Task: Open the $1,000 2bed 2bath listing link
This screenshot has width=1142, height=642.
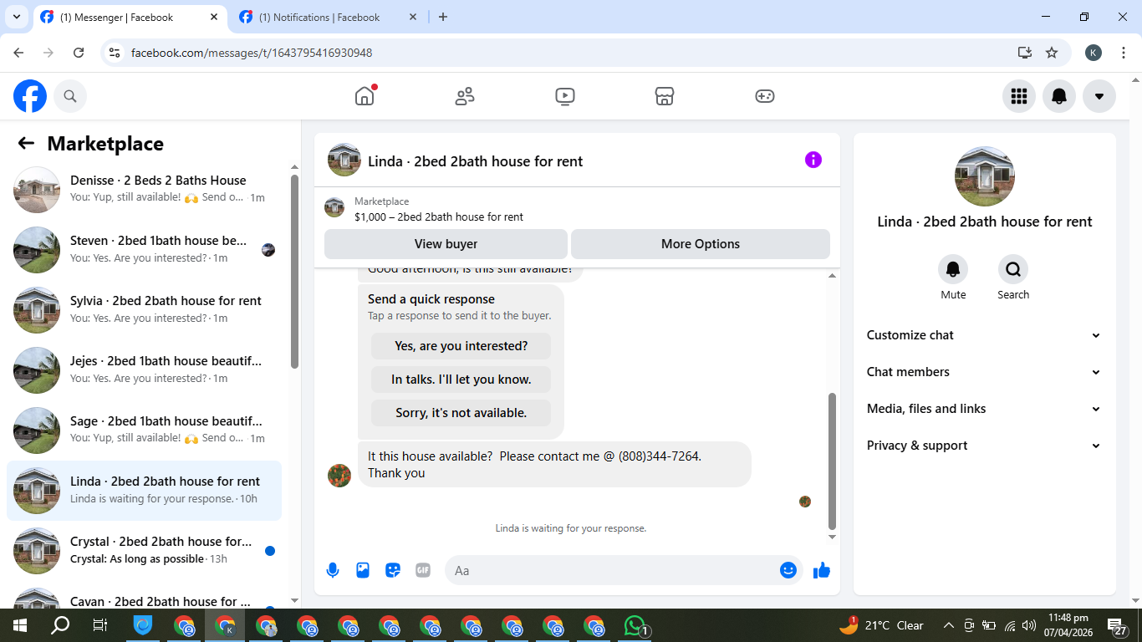Action: click(439, 217)
